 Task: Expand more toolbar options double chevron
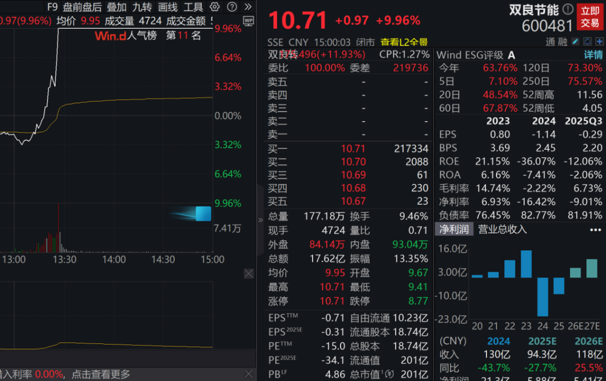pyautogui.click(x=248, y=7)
